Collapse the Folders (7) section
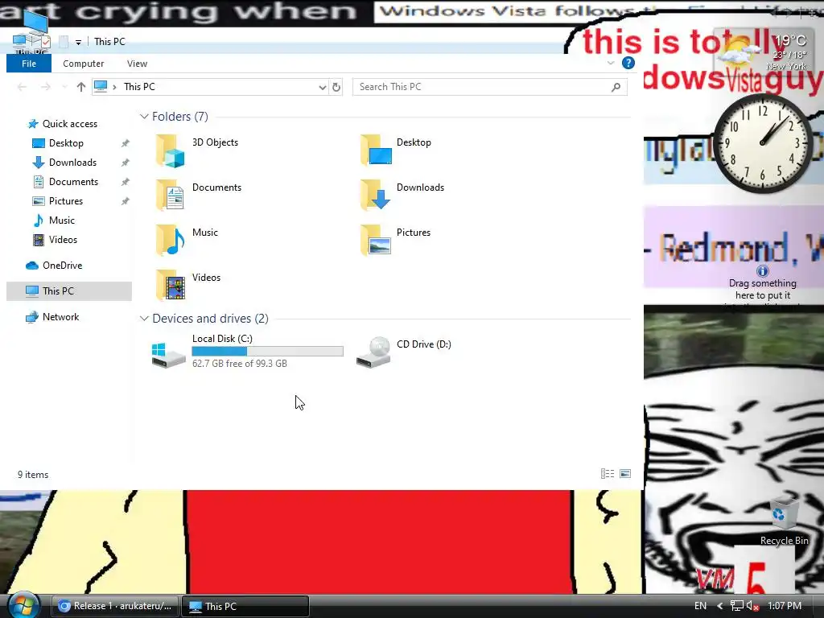This screenshot has width=824, height=618. coord(144,117)
